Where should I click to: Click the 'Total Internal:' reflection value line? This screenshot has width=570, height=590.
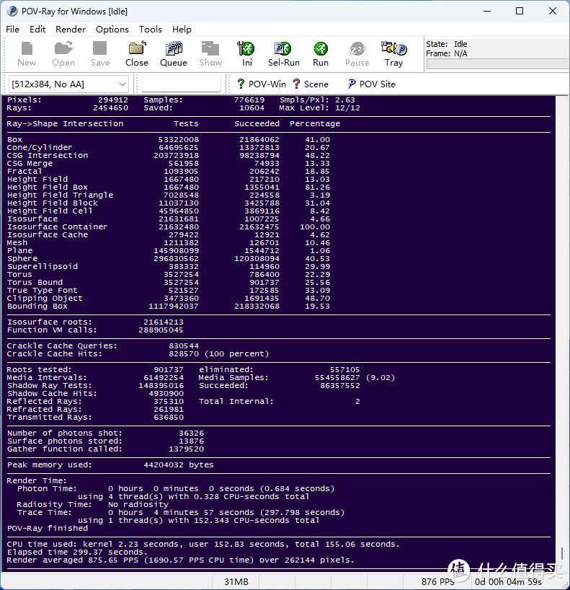click(x=280, y=402)
